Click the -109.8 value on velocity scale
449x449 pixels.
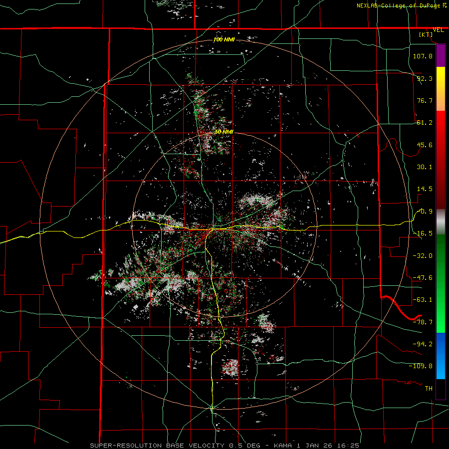tap(421, 366)
